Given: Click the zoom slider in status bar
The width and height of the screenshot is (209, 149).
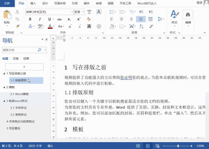Looking at the screenshot, I should point(178,146).
